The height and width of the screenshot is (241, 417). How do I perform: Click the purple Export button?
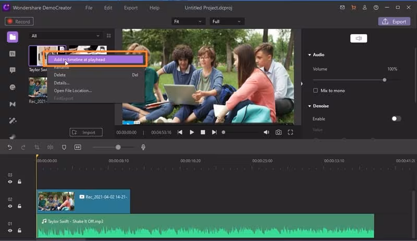click(x=394, y=21)
